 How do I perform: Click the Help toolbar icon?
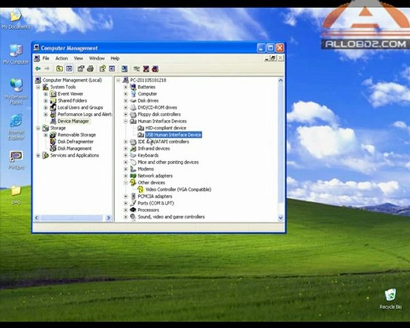coord(102,69)
